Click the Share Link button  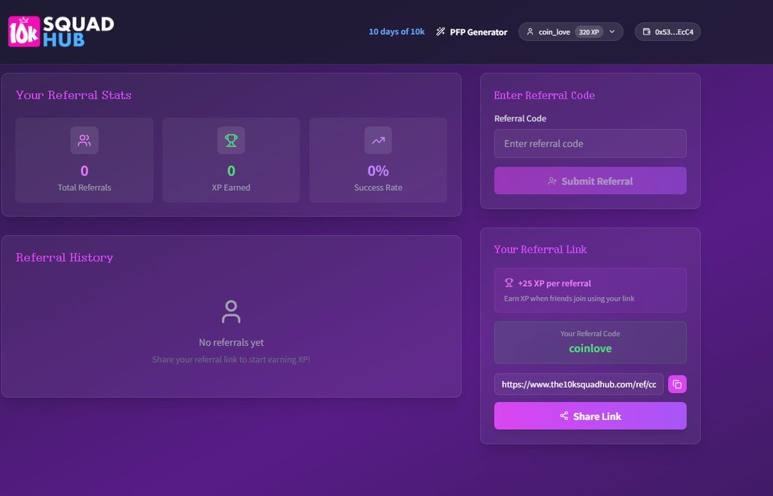pyautogui.click(x=590, y=416)
